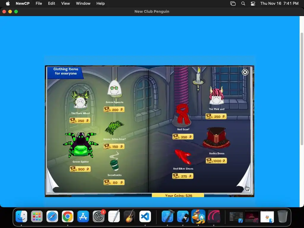Open Spotlight search in menu bar
The width and height of the screenshot is (304, 228).
[243, 4]
